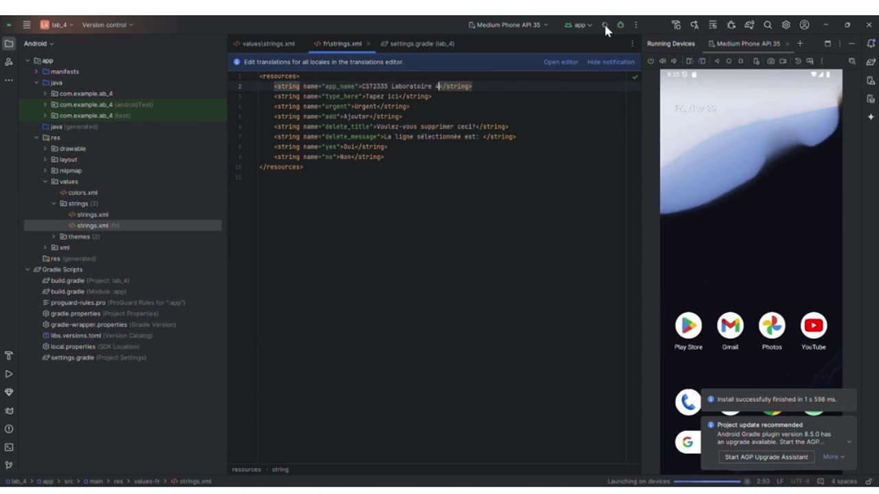
Task: Click emulator Overview square button
Action: click(740, 61)
